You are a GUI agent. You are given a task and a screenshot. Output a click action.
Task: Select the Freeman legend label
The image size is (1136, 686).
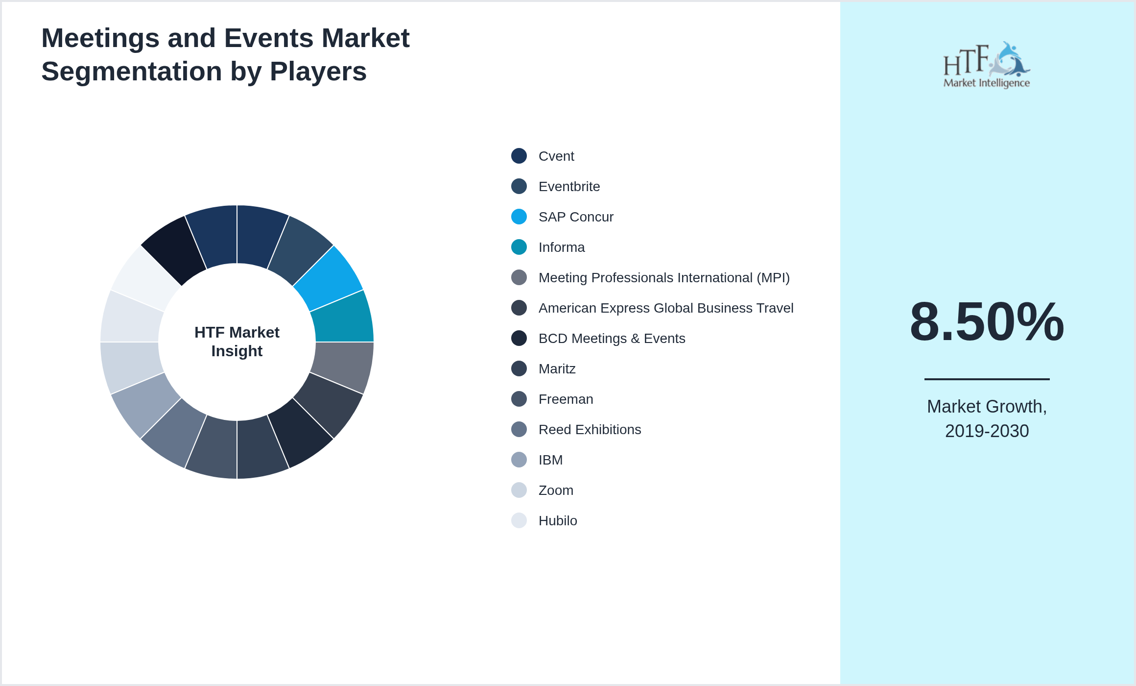pos(566,399)
